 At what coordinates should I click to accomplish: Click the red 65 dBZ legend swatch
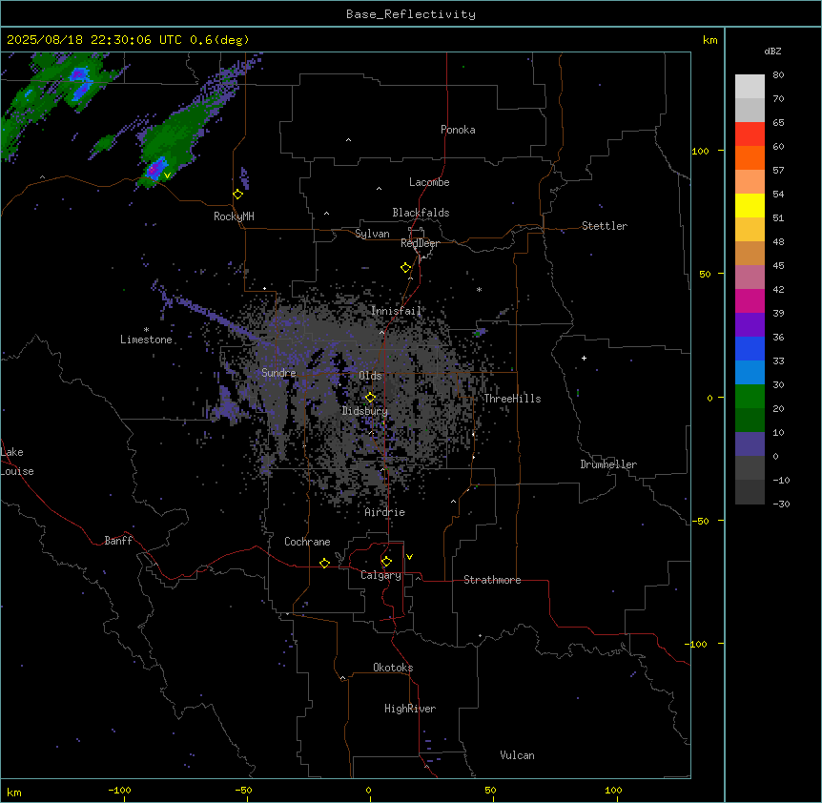(x=750, y=134)
